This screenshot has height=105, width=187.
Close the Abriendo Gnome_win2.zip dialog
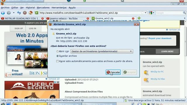(136, 24)
